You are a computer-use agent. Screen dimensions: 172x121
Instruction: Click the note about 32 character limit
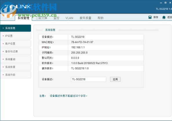pos(69,96)
